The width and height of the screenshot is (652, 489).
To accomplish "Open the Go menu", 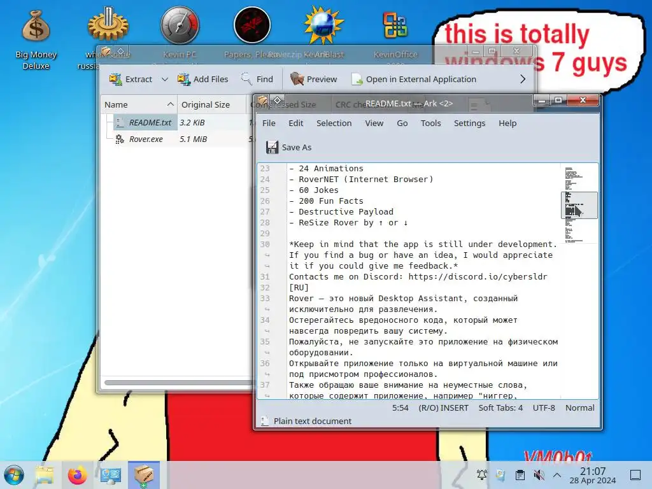I will point(402,123).
